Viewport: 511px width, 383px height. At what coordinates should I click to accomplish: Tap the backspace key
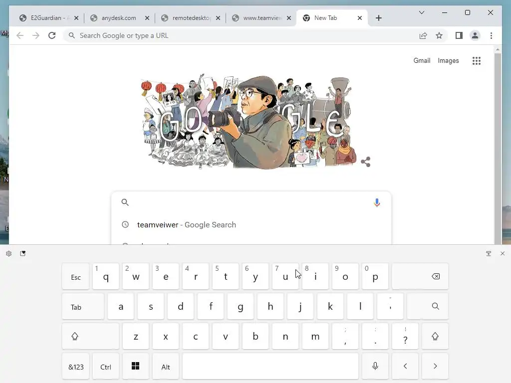click(420, 276)
